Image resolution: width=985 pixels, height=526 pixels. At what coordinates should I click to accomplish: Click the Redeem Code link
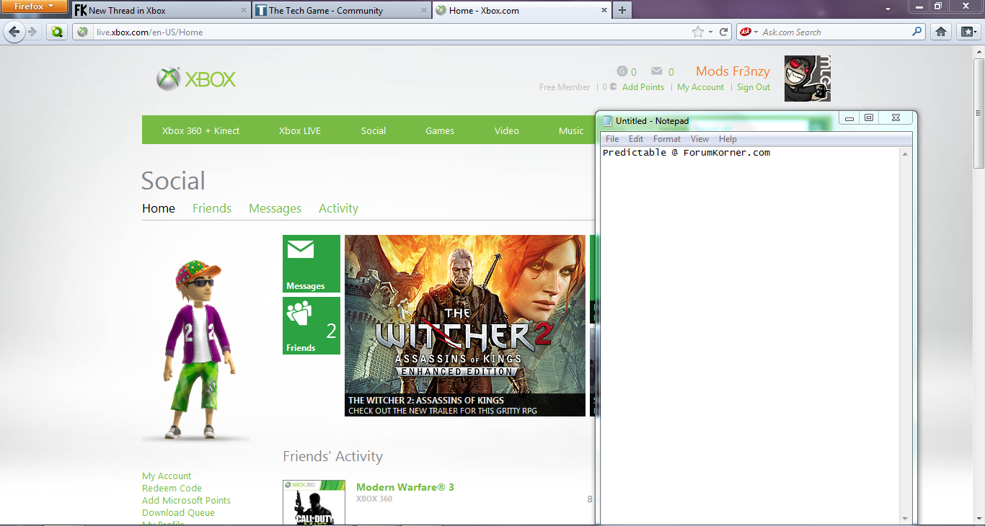[x=172, y=488]
